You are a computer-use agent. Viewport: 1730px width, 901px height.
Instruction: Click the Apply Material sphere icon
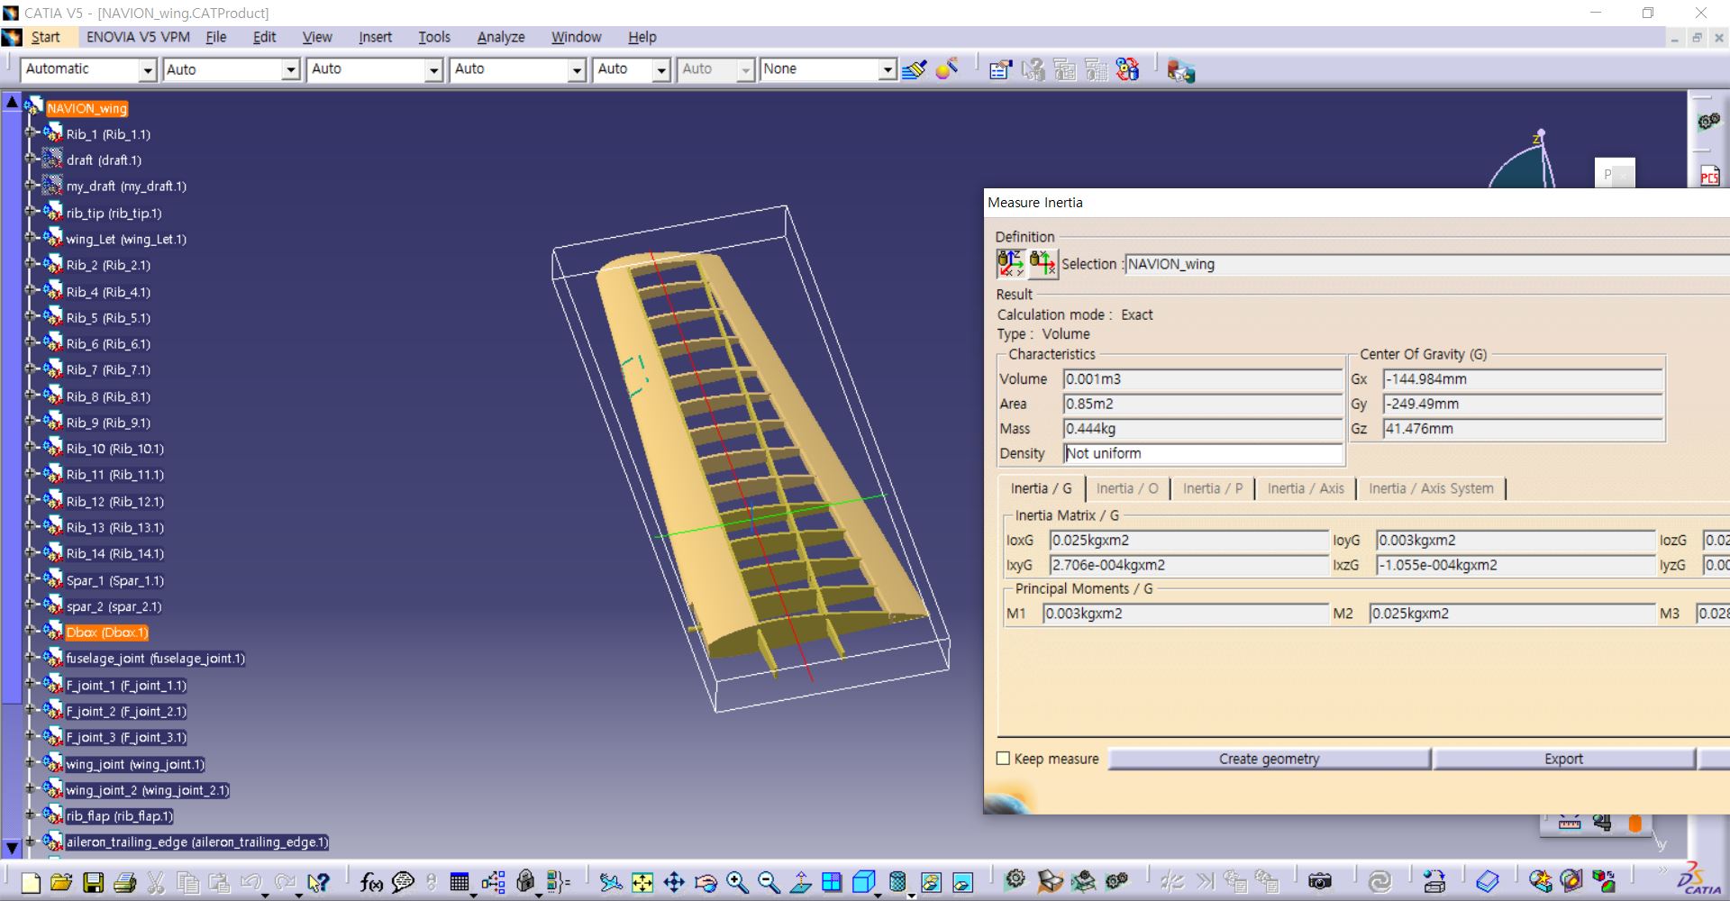click(x=947, y=69)
